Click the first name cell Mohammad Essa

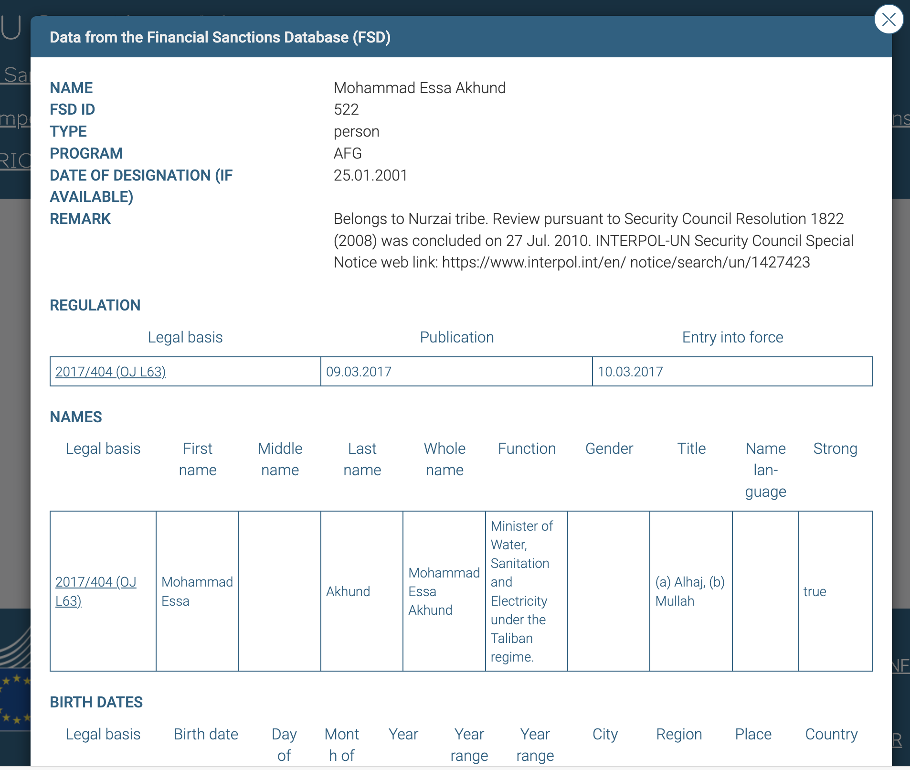[x=197, y=591]
